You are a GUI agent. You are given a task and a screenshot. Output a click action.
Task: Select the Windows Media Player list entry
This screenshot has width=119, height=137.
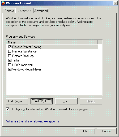tap(27, 69)
